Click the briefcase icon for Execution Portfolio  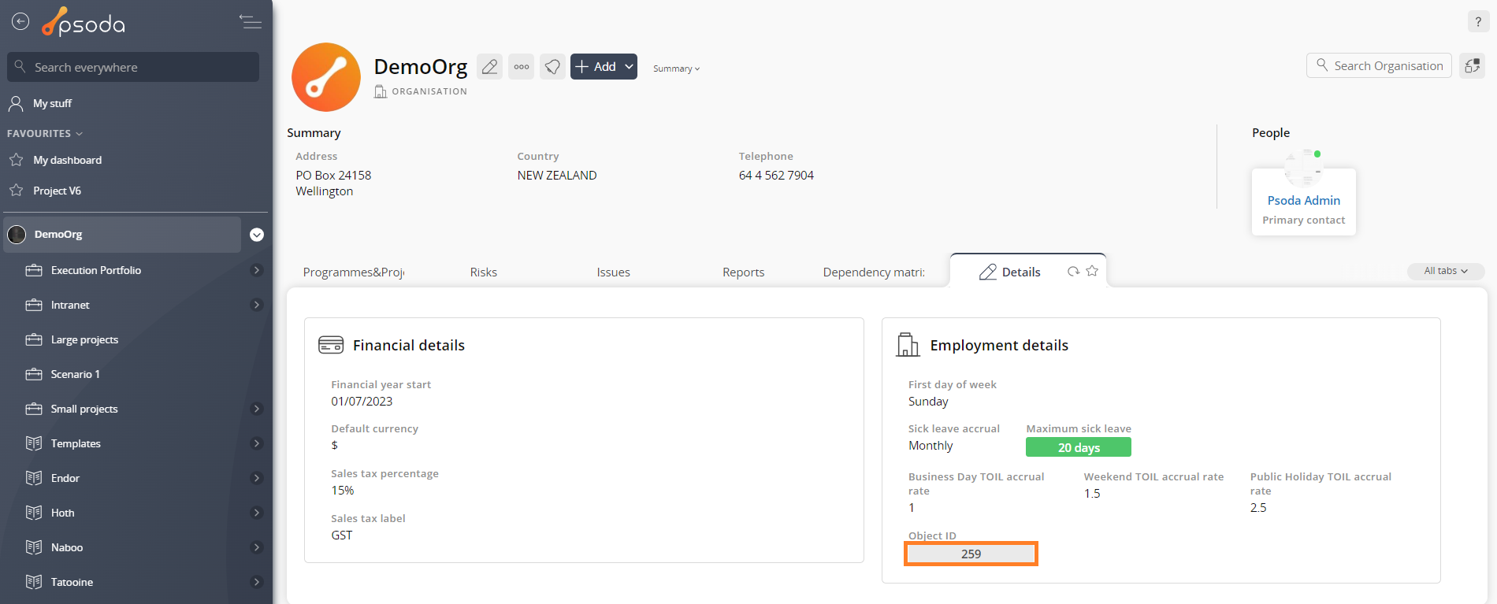[34, 270]
